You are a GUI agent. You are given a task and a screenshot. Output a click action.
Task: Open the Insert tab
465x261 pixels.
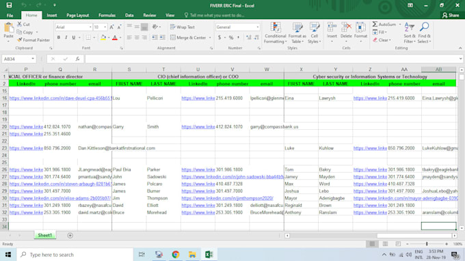pyautogui.click(x=51, y=16)
